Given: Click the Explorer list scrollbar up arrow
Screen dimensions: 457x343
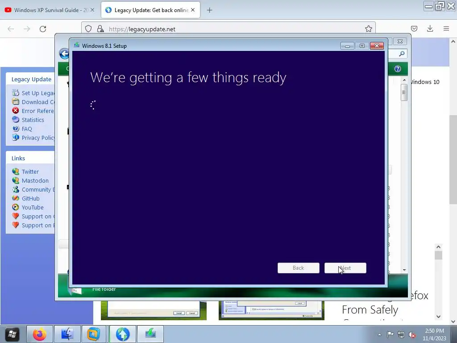Looking at the screenshot, I should click(x=404, y=80).
